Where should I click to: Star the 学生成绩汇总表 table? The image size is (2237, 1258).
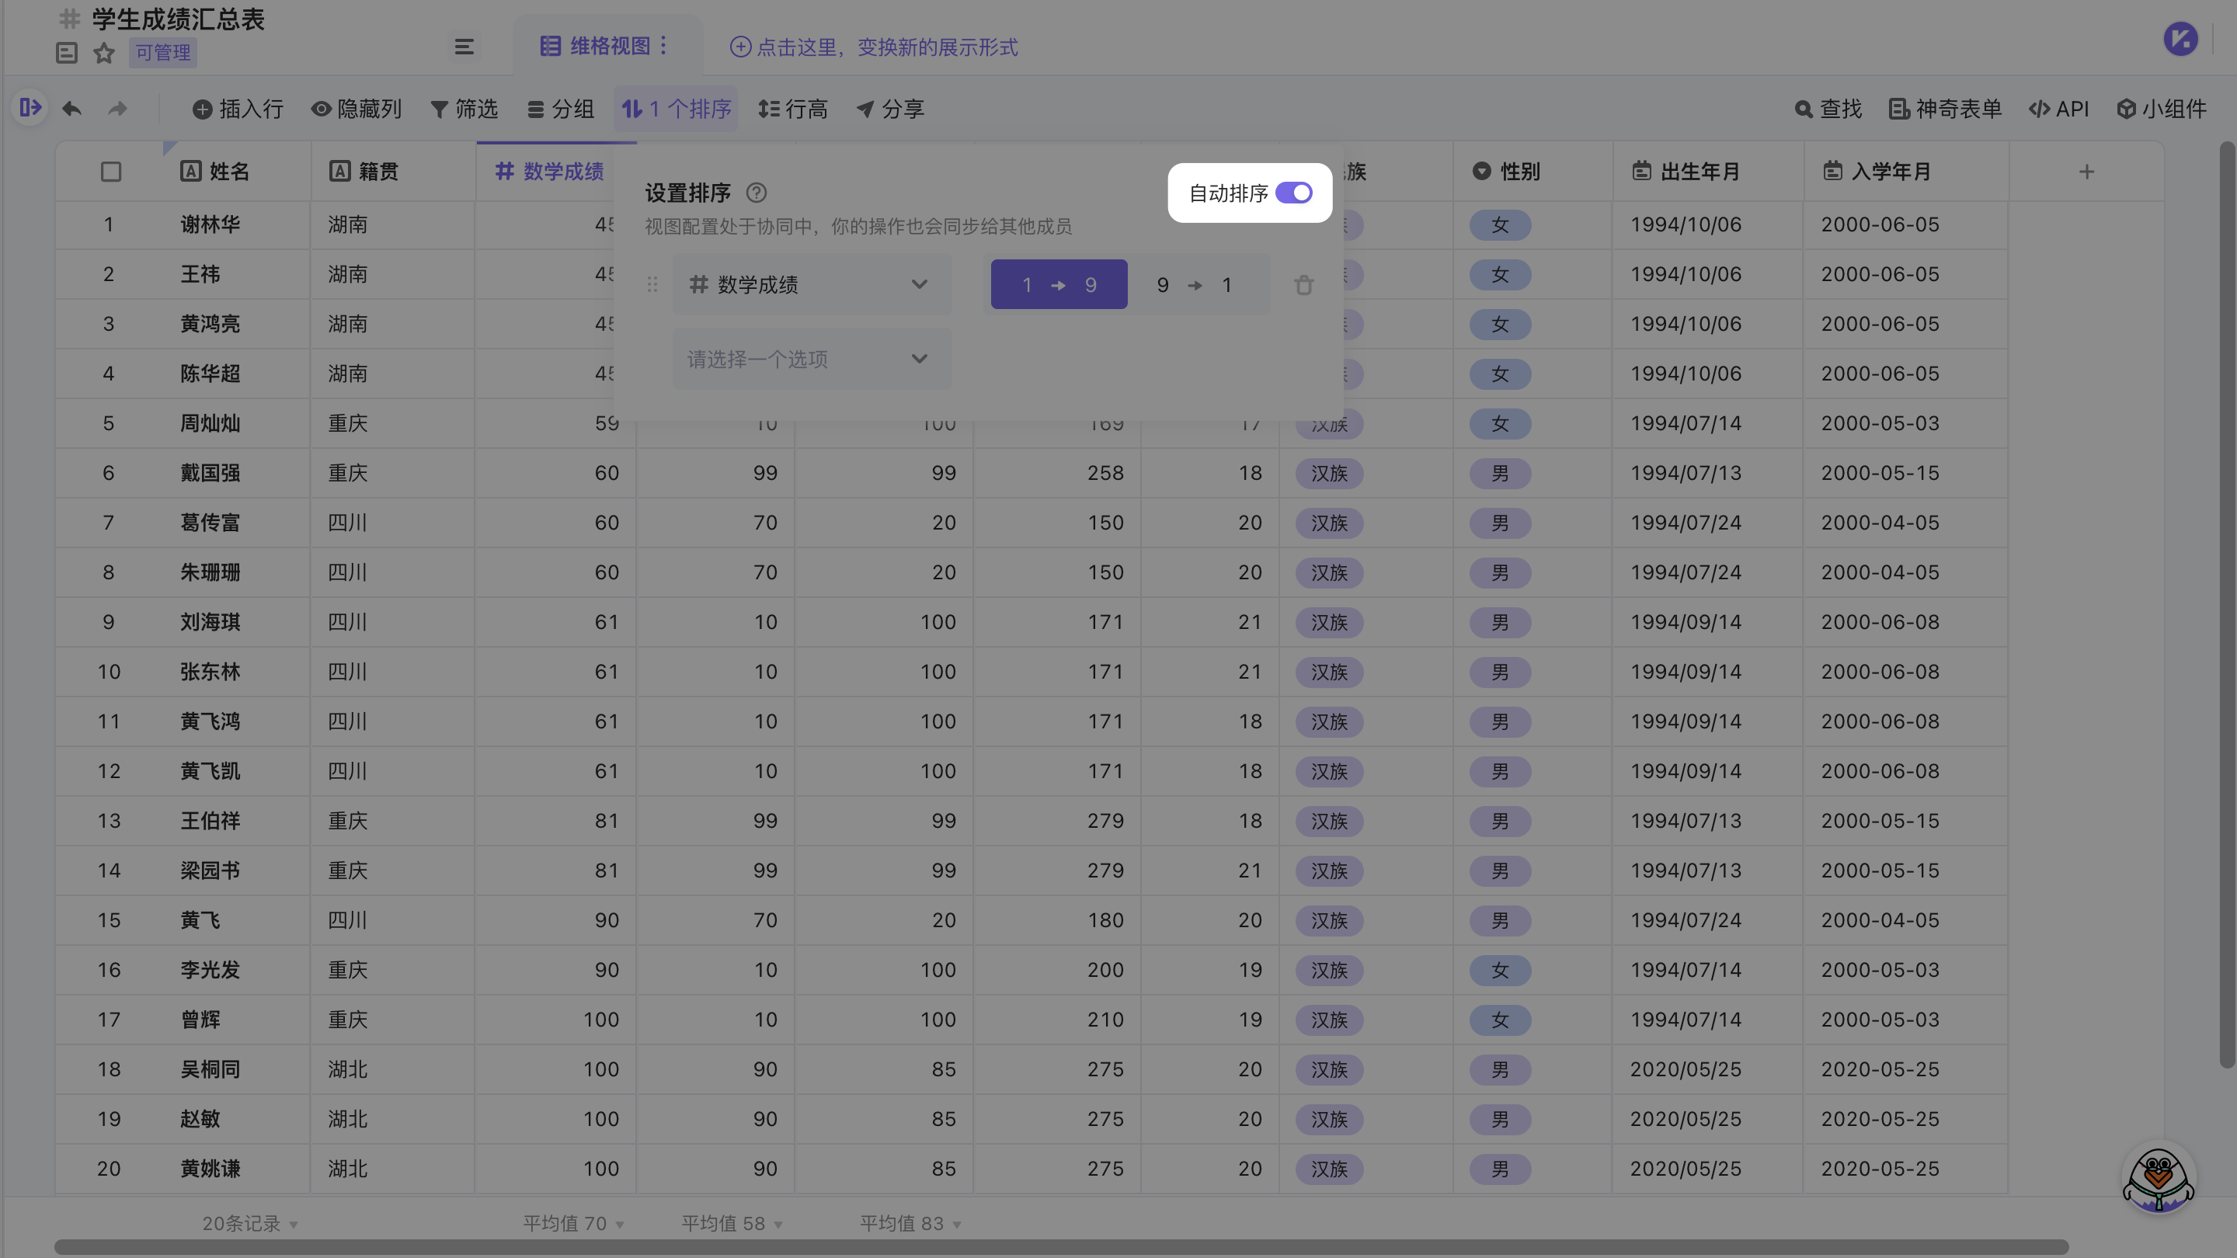point(104,53)
